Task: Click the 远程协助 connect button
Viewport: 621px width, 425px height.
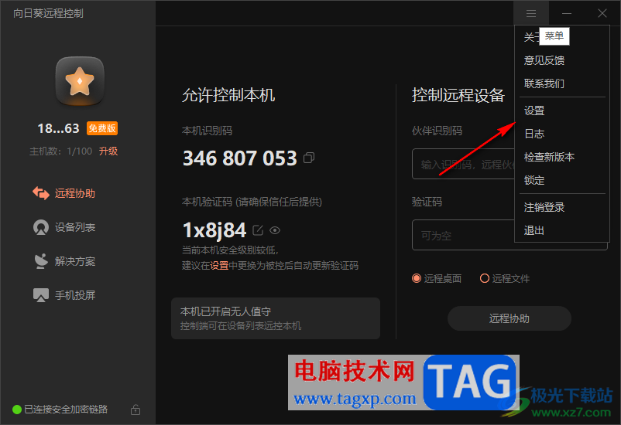Action: (509, 318)
